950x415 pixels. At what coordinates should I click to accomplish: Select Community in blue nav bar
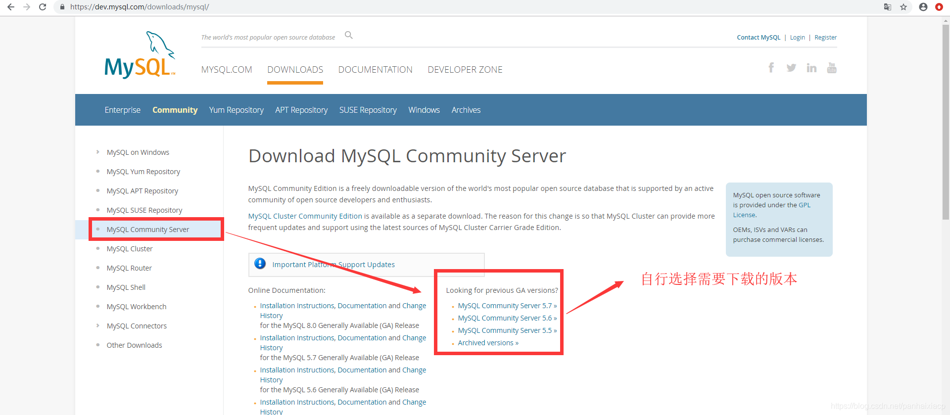tap(175, 110)
